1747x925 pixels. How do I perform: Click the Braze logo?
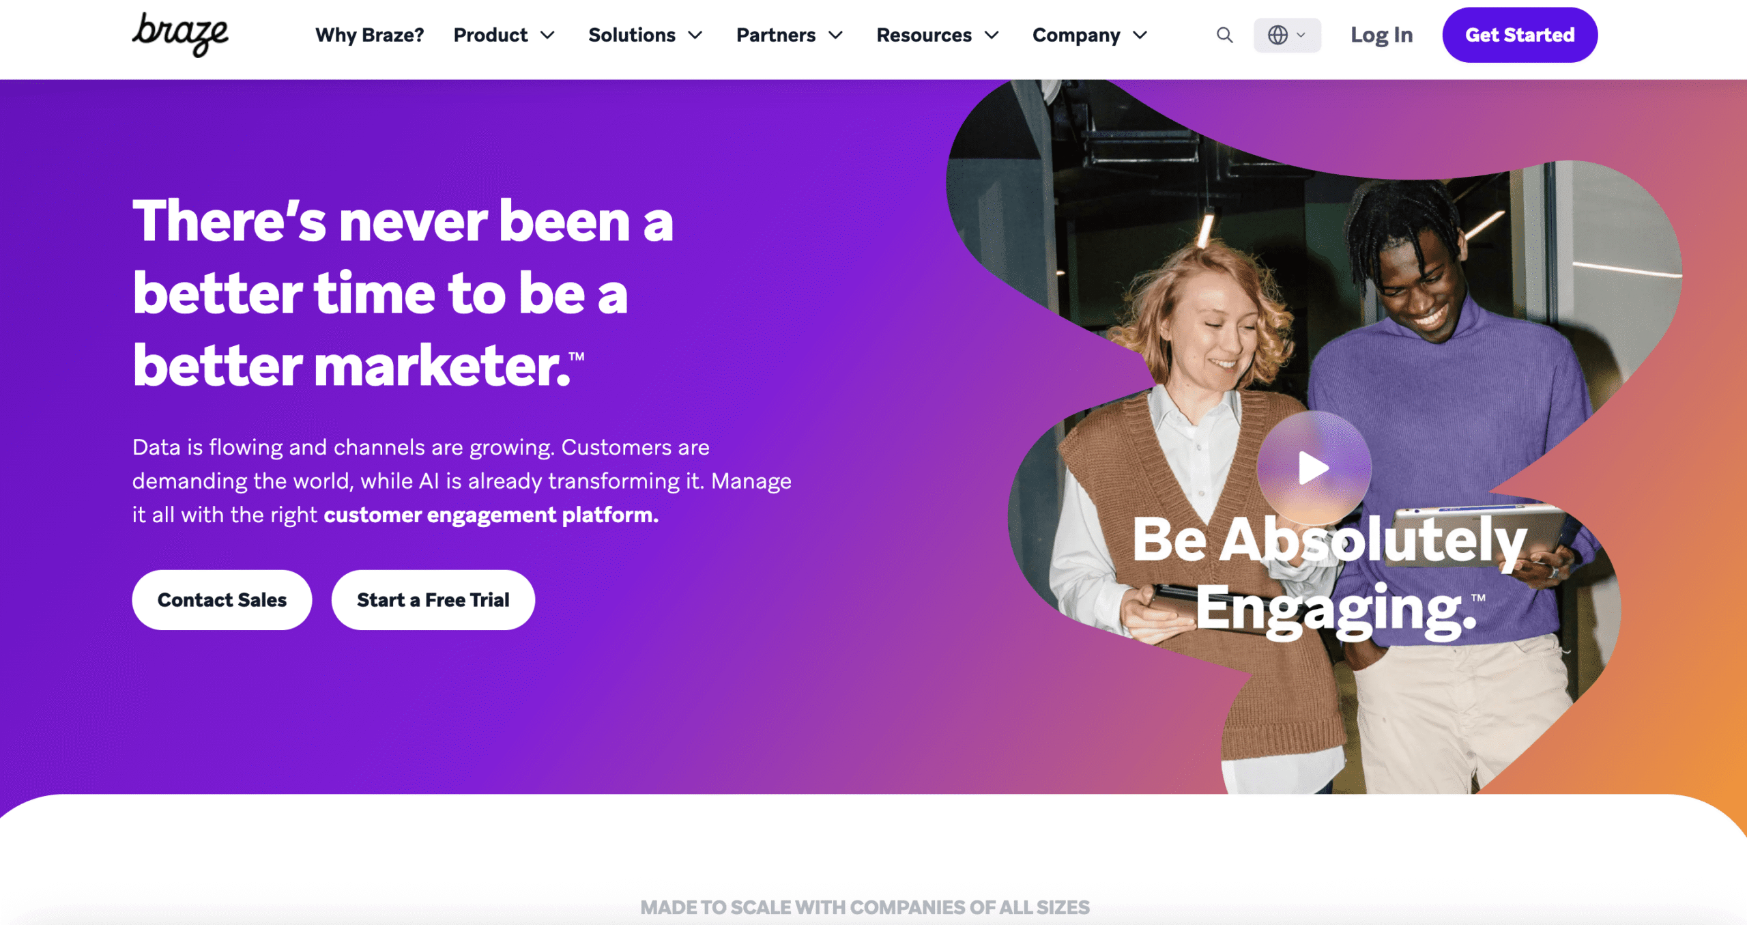[182, 34]
